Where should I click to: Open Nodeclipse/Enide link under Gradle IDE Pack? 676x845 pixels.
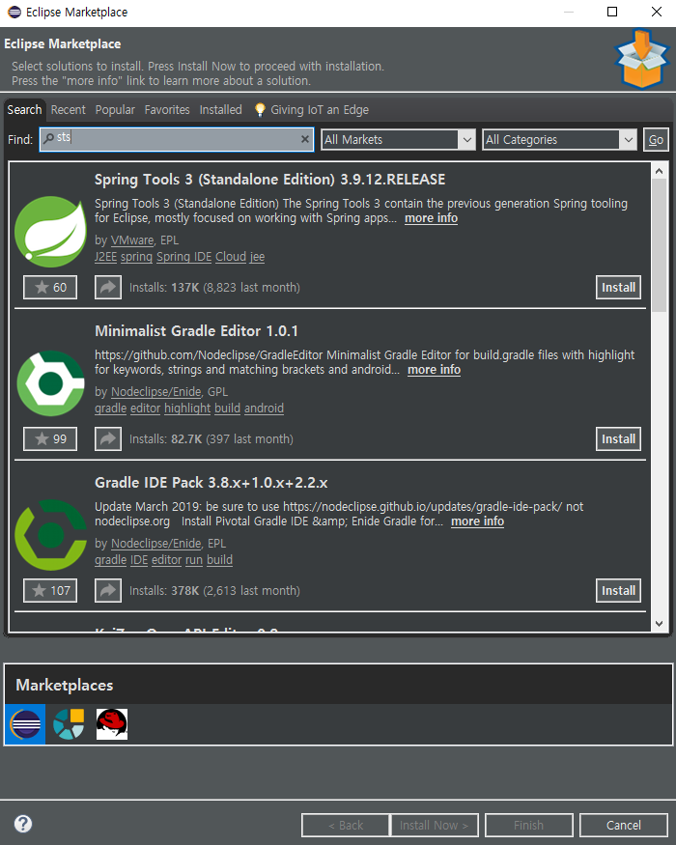click(156, 543)
